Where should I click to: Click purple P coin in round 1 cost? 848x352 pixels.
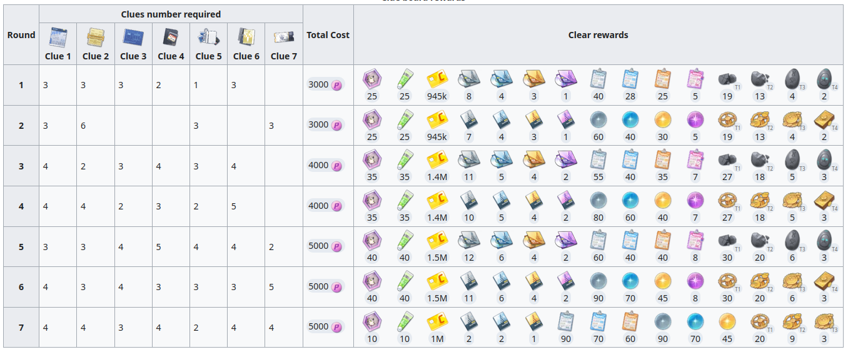coord(337,85)
